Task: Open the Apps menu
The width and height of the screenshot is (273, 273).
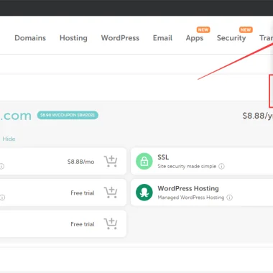Action: point(195,38)
